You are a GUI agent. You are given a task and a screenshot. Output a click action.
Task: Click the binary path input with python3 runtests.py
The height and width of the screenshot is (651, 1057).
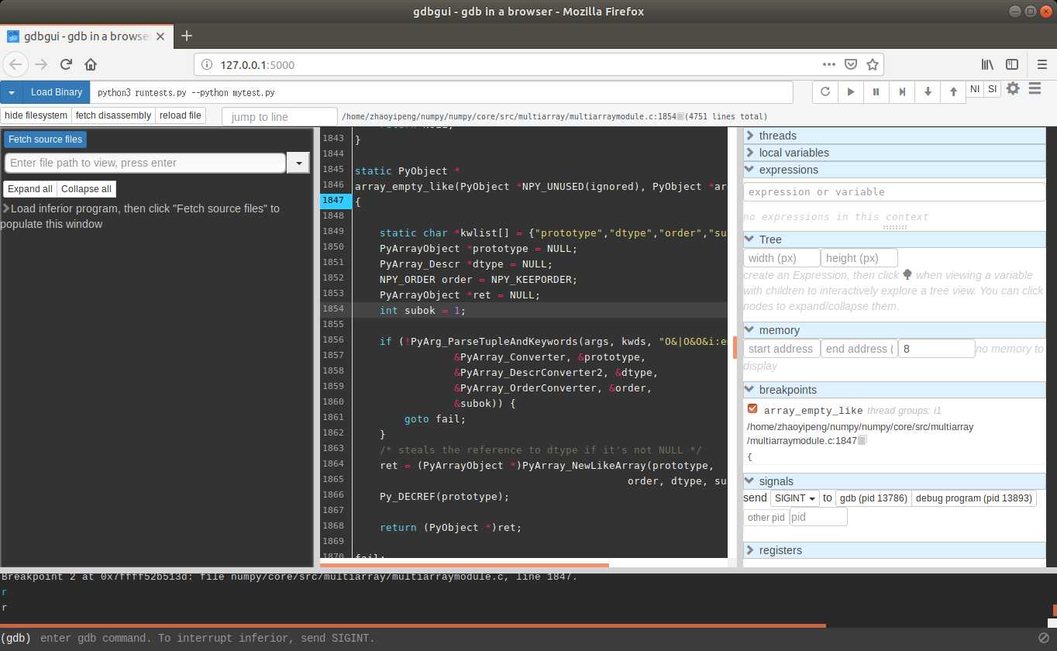[x=441, y=92]
